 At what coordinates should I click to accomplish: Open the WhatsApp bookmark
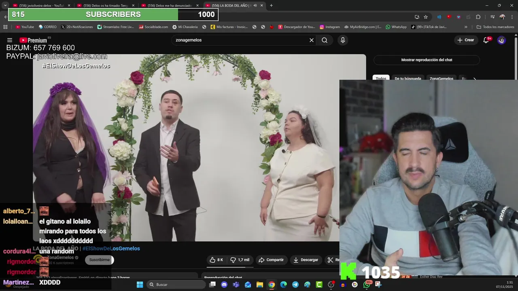coord(396,27)
